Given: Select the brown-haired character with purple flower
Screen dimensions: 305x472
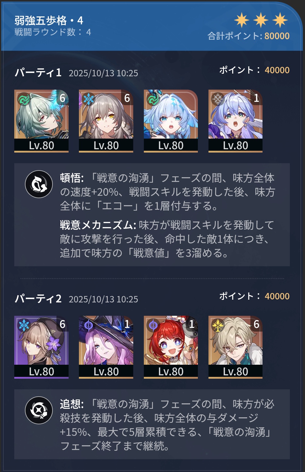Looking at the screenshot, I should coord(41,347).
